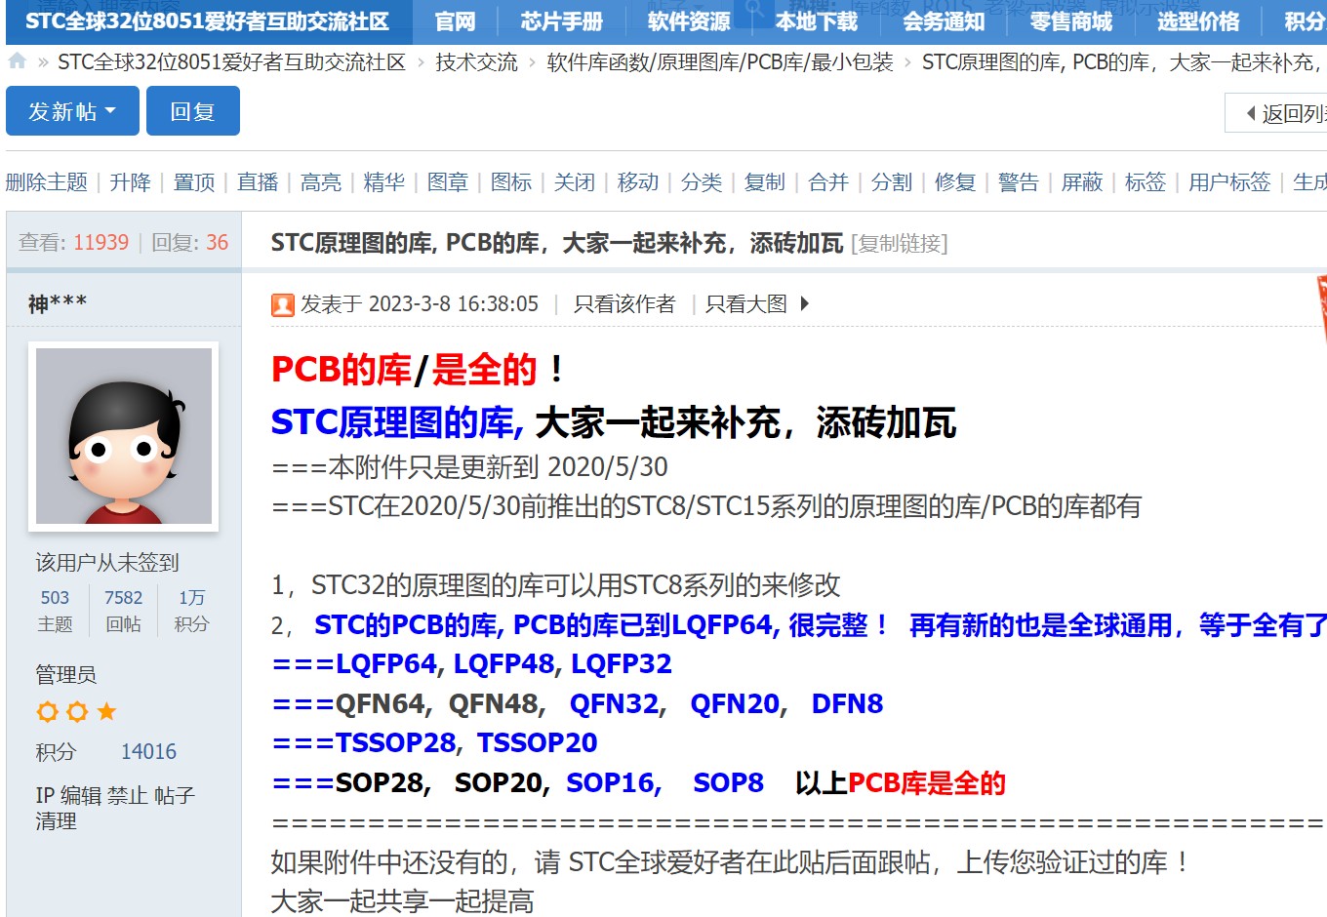This screenshot has height=917, width=1327.
Task: Click 帖子 in the user panel
Action: 175,796
